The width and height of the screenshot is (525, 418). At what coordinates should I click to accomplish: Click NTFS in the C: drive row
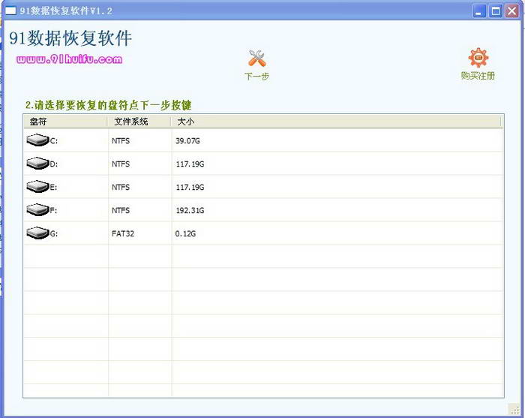[121, 140]
